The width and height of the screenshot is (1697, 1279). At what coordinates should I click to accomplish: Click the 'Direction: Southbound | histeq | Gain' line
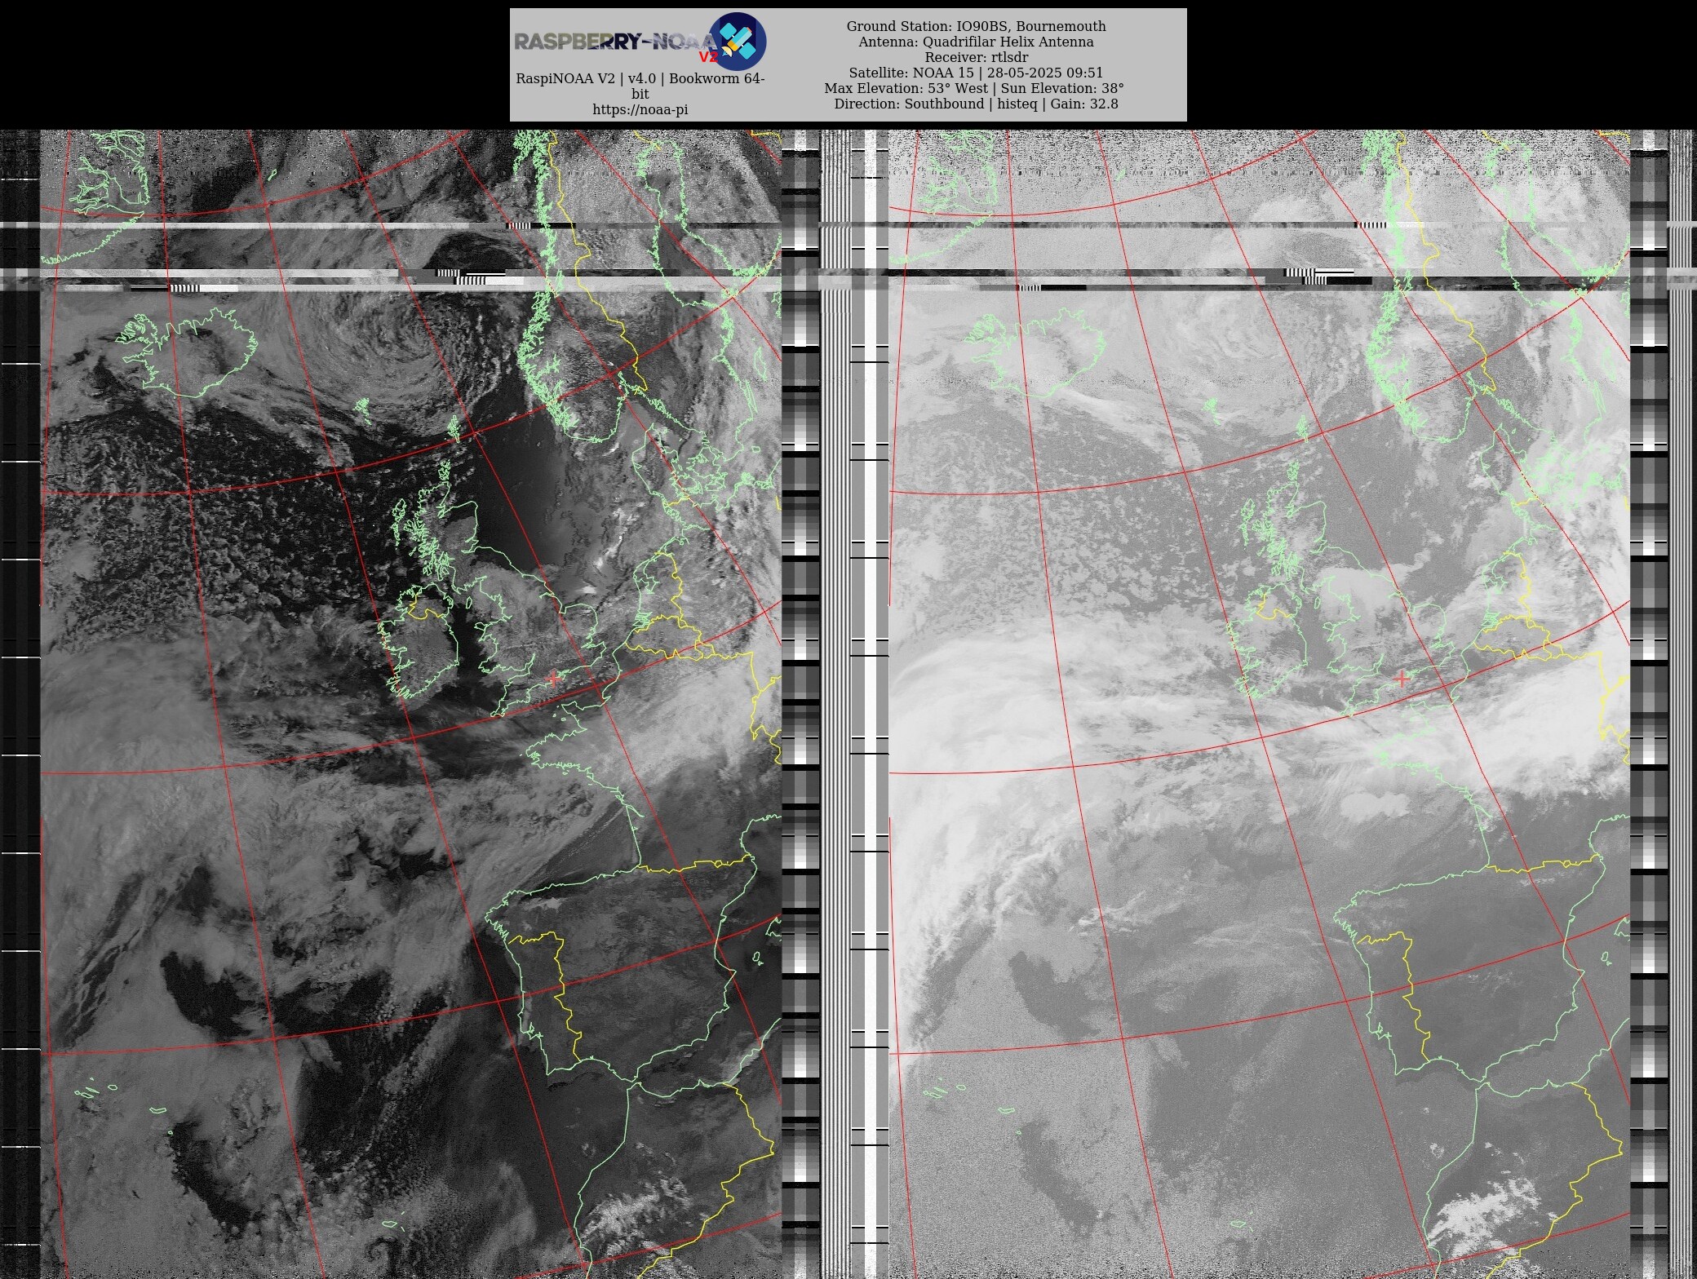click(976, 104)
